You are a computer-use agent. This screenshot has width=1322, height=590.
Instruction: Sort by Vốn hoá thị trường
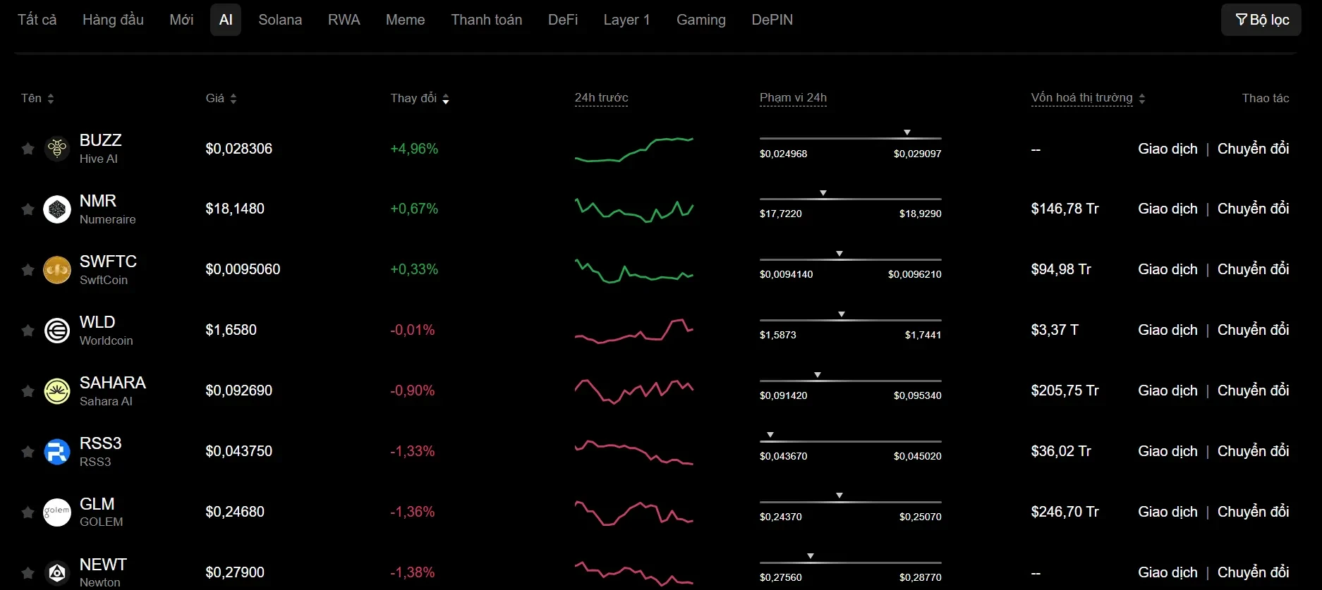(1087, 99)
